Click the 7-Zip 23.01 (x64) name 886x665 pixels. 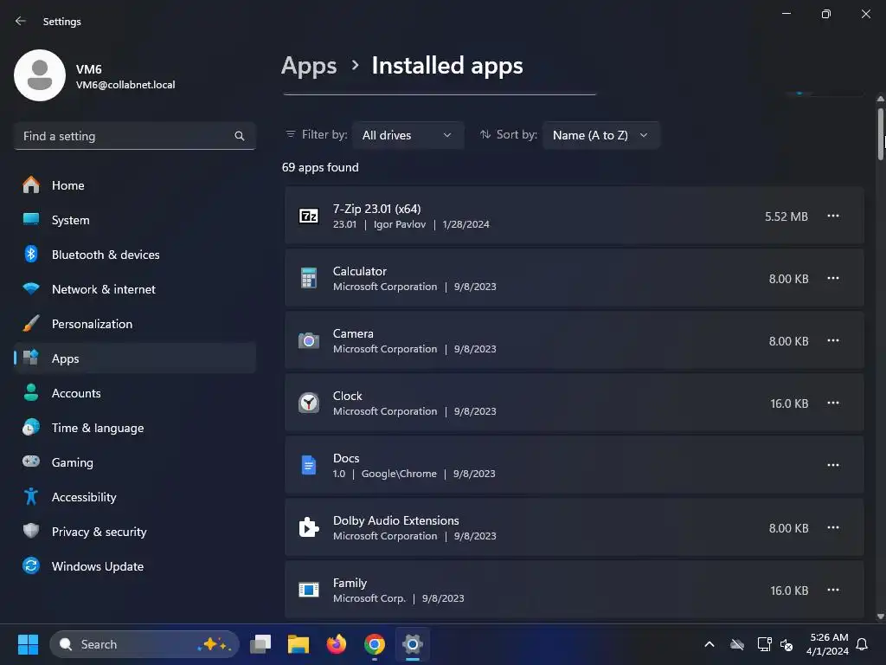pos(377,209)
